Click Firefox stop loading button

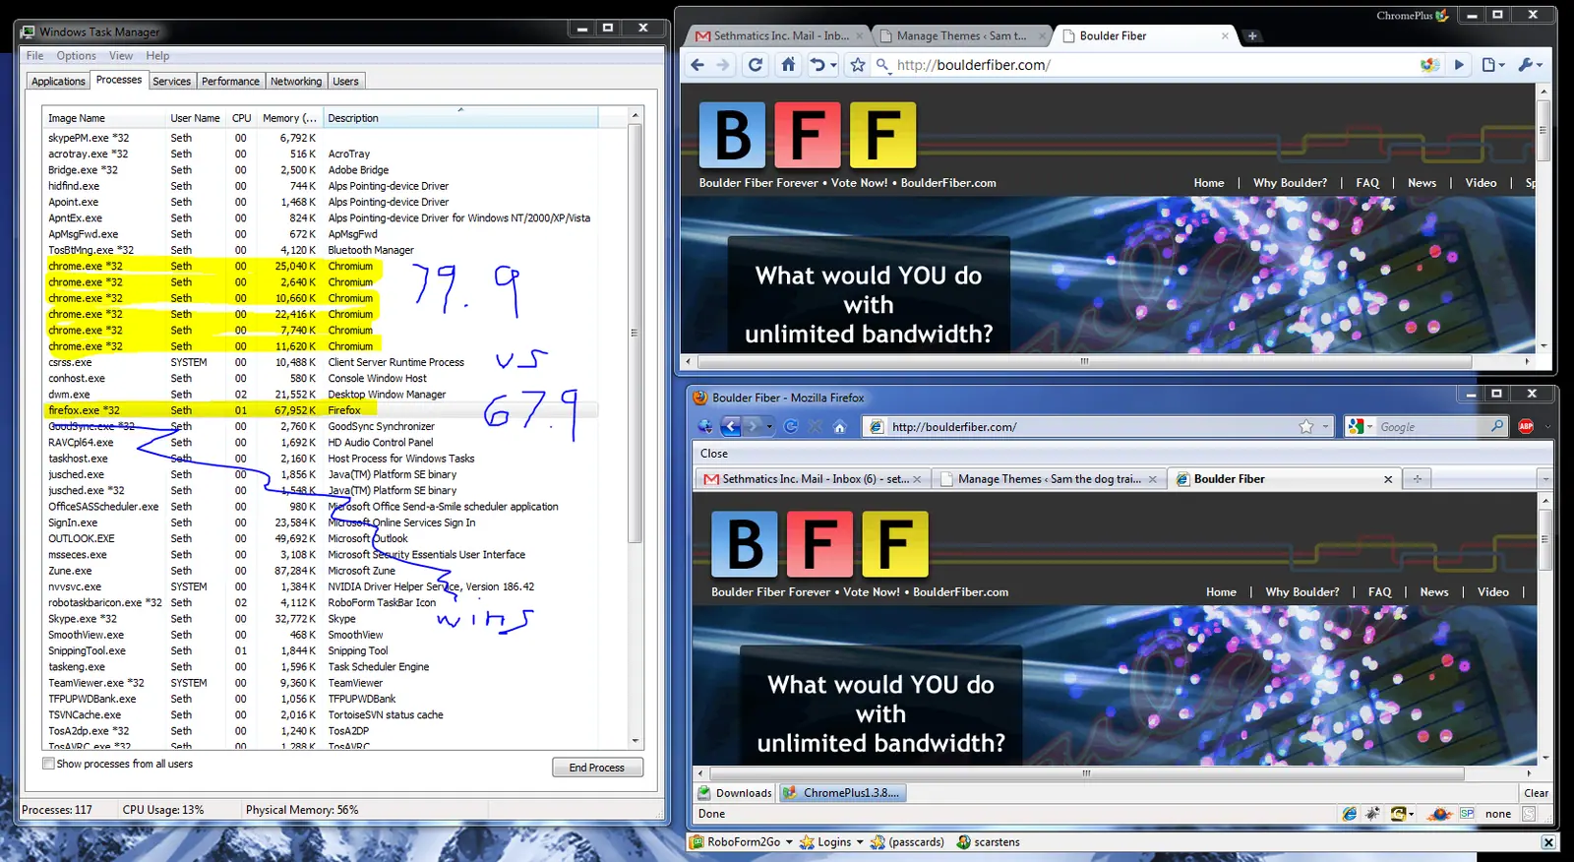816,426
